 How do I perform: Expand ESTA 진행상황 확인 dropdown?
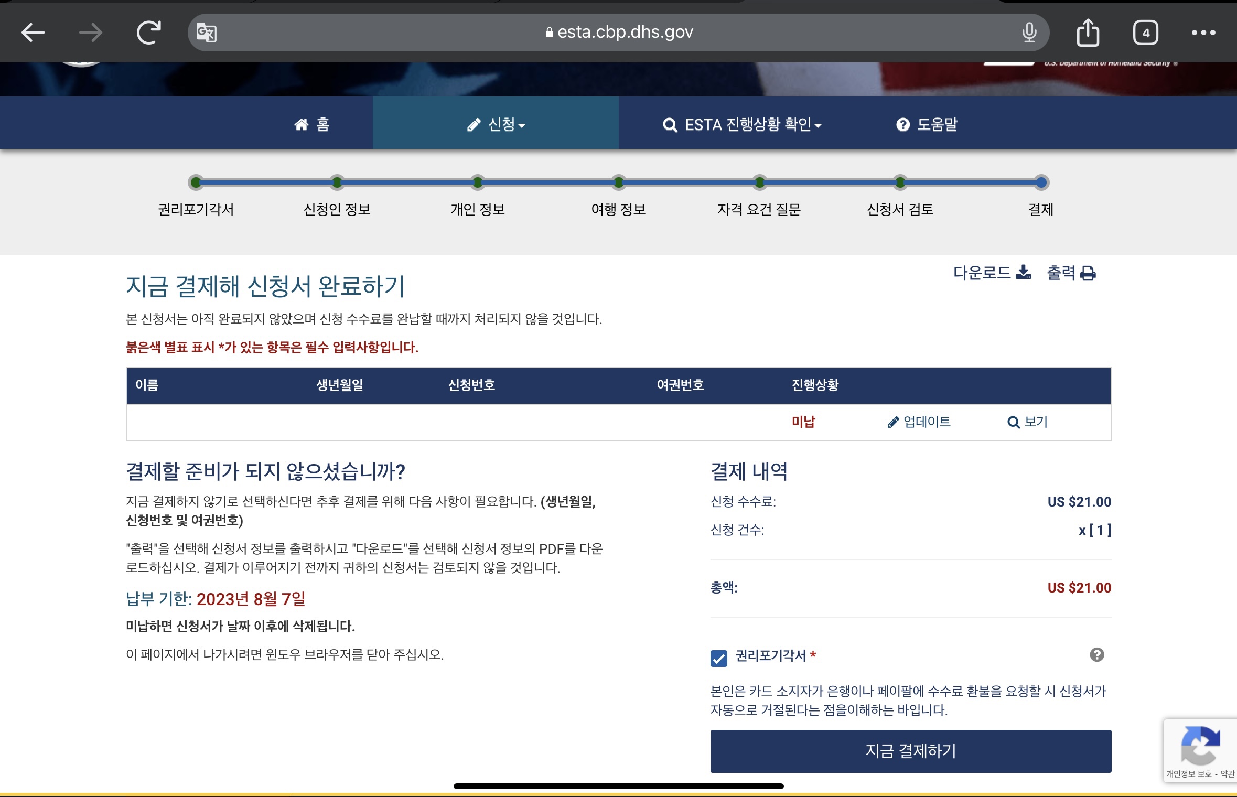coord(741,125)
